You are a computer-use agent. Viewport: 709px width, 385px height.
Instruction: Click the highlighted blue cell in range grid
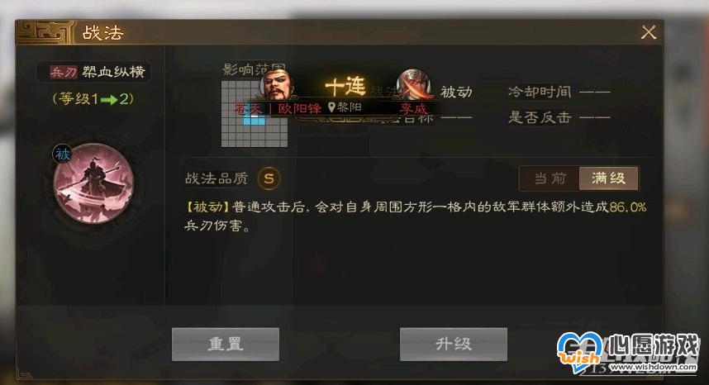click(255, 118)
